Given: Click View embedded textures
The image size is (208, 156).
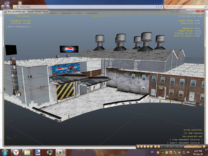Looking at the screenshot, I should click(186, 140).
